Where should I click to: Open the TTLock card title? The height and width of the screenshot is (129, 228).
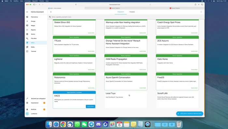[x=58, y=41]
